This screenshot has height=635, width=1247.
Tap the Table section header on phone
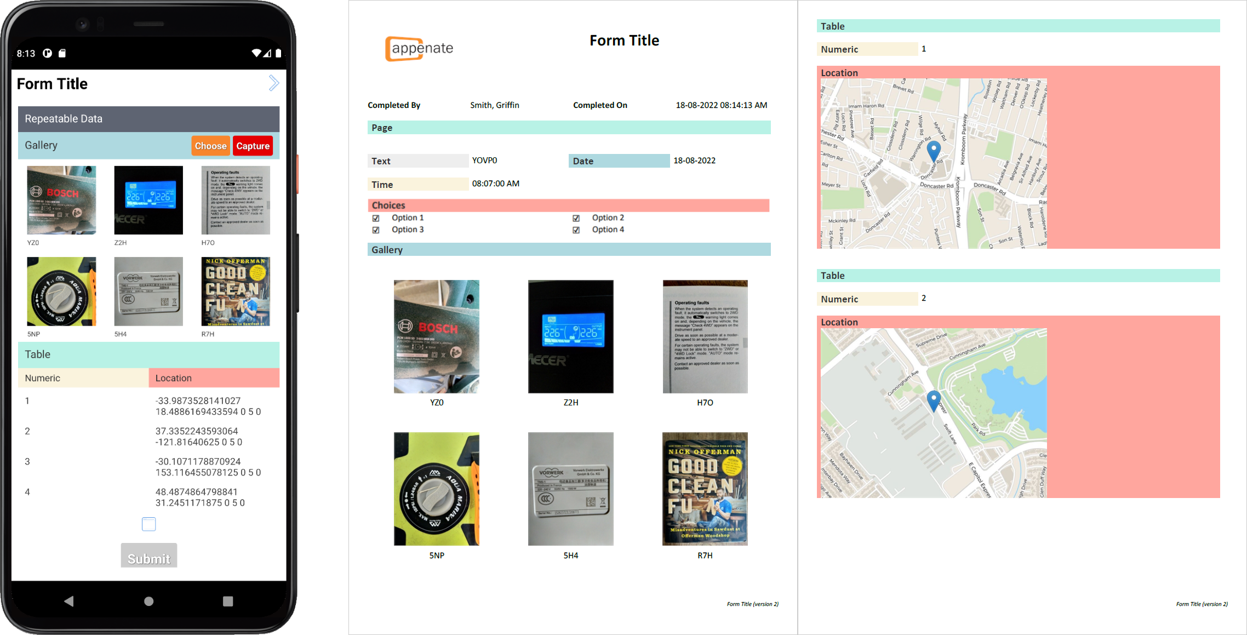point(148,354)
